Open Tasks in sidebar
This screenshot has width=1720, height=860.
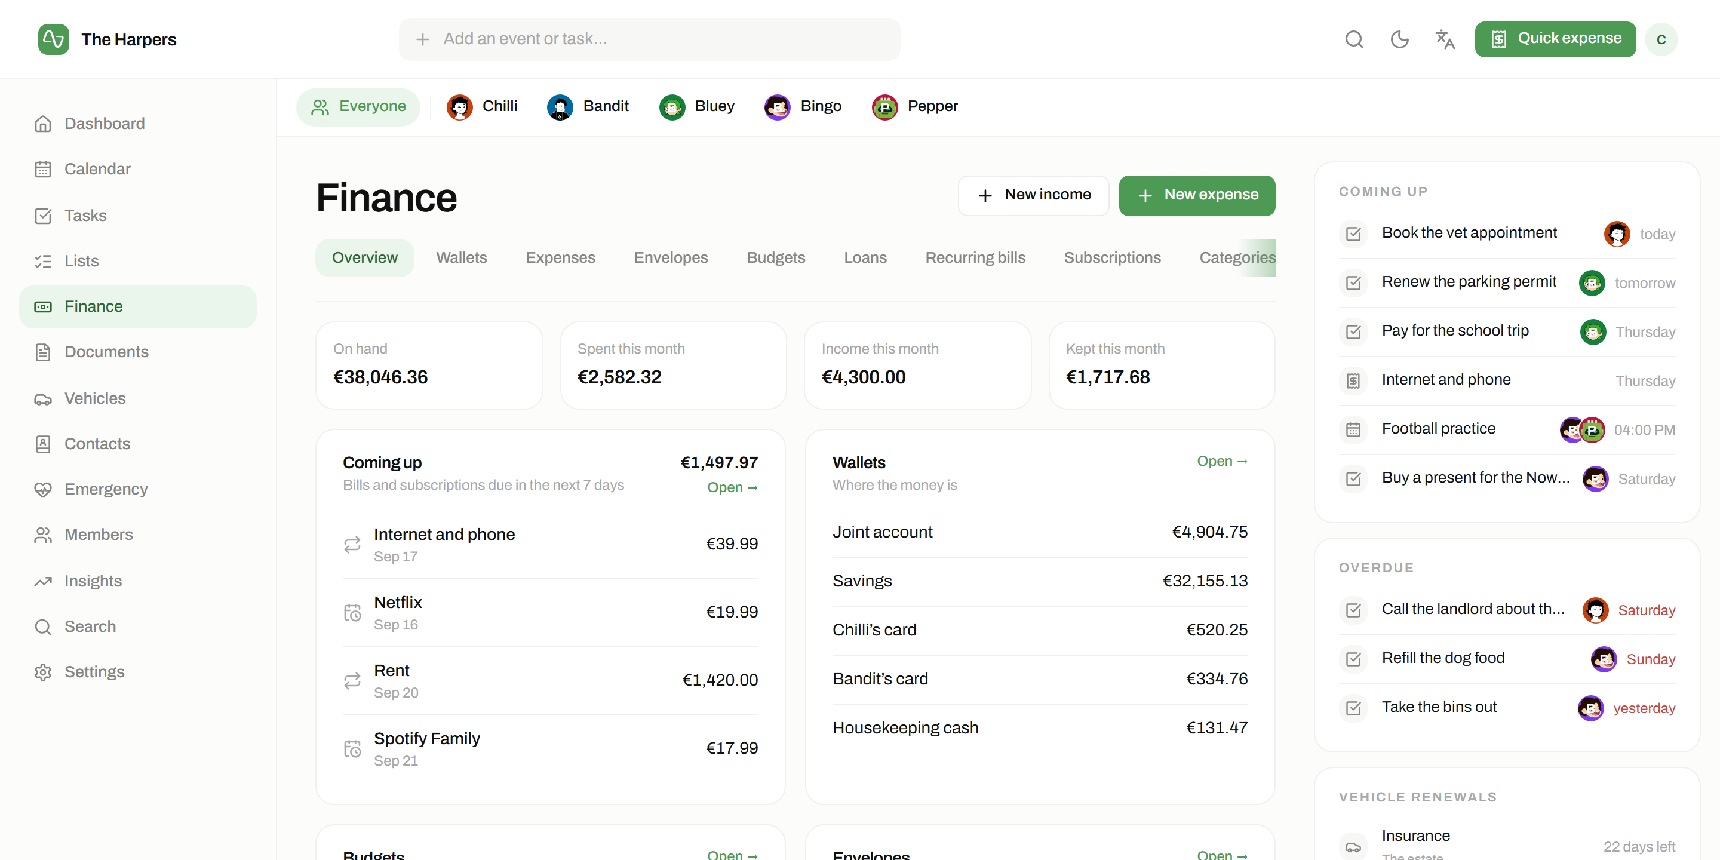pyautogui.click(x=137, y=216)
